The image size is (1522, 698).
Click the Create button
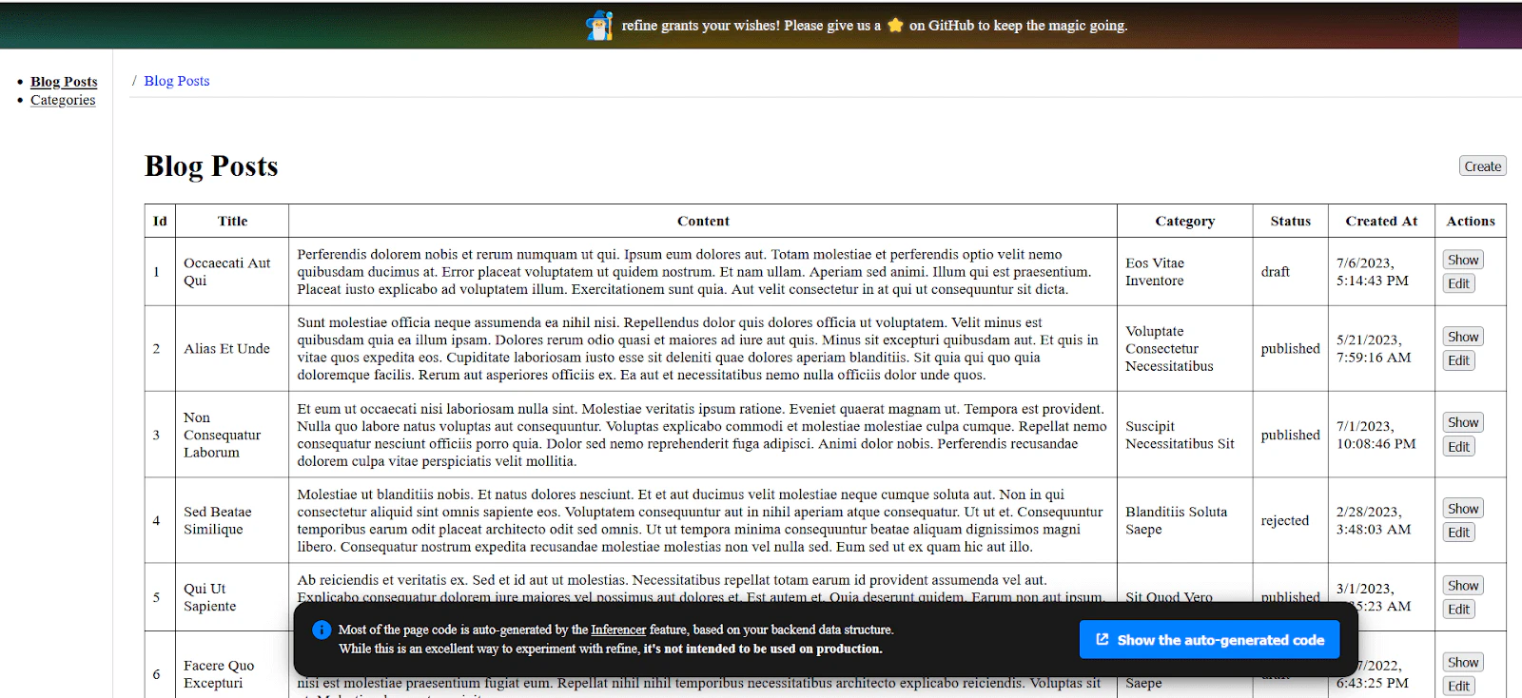[1483, 166]
